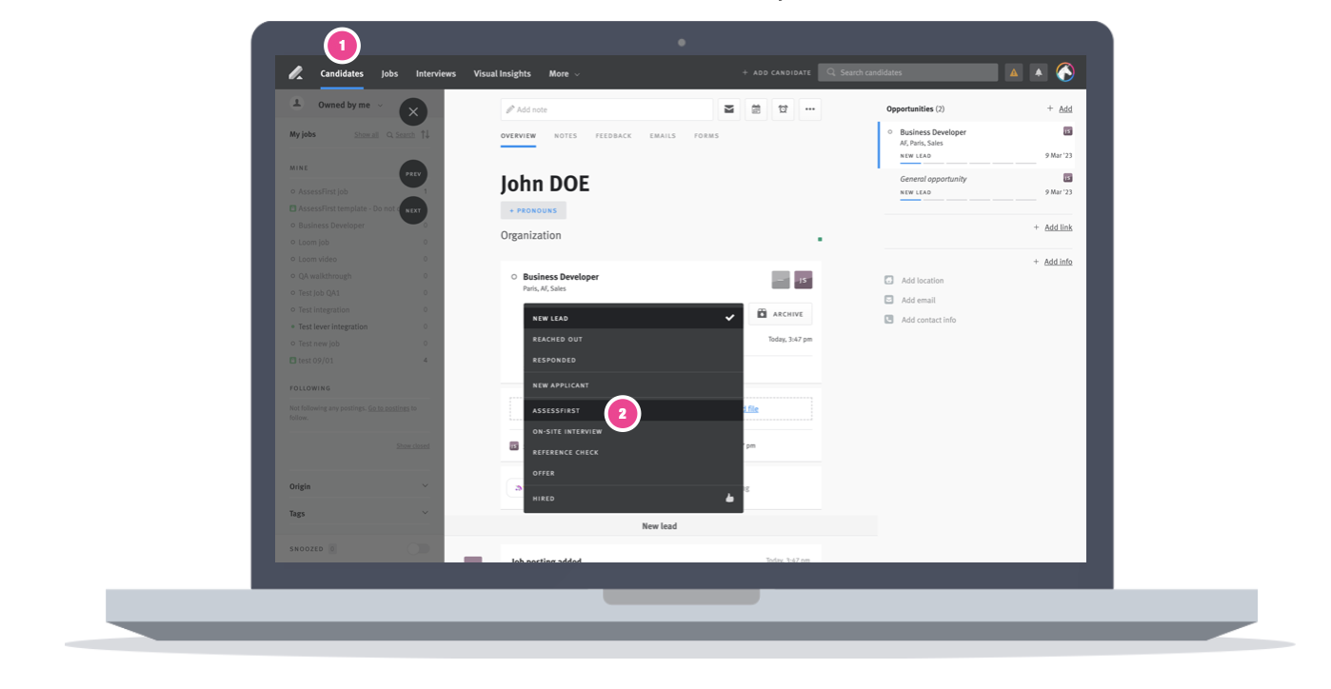Switch to the Feedback tab
Screen dimensions: 1331x689
click(x=613, y=136)
